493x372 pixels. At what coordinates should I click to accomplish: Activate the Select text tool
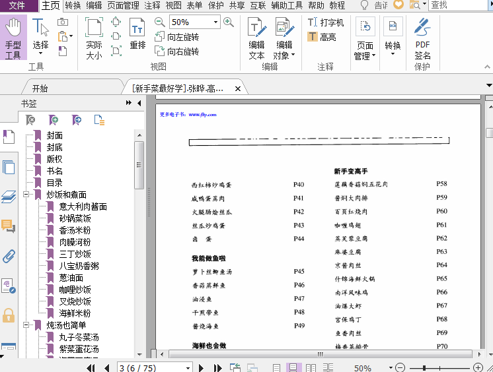[40, 37]
